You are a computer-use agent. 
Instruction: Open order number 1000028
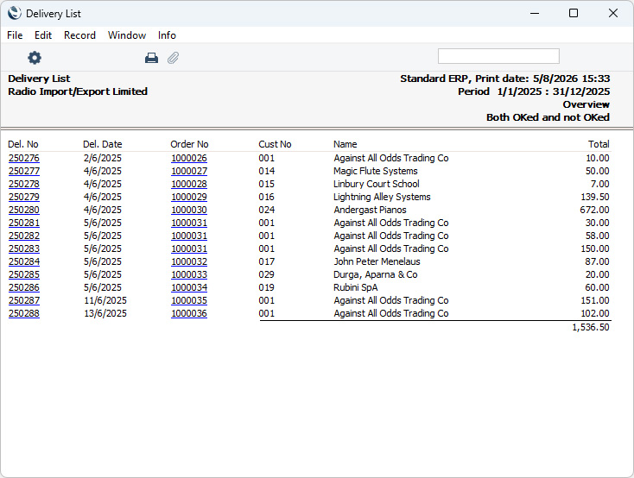(189, 184)
